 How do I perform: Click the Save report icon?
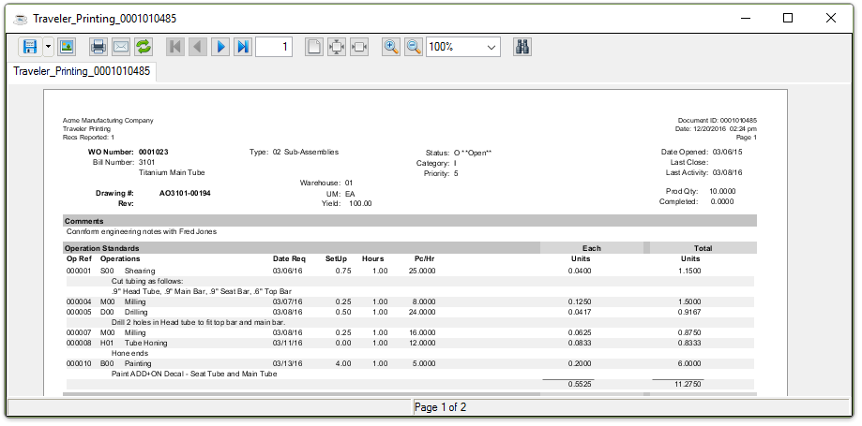[30, 46]
